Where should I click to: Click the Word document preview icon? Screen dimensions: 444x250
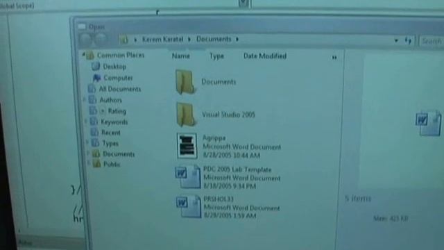(x=429, y=124)
